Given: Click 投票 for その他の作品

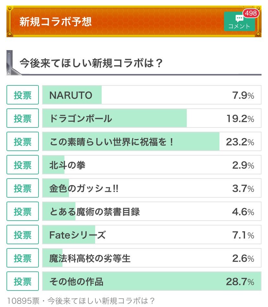Looking at the screenshot, I should [x=23, y=281].
